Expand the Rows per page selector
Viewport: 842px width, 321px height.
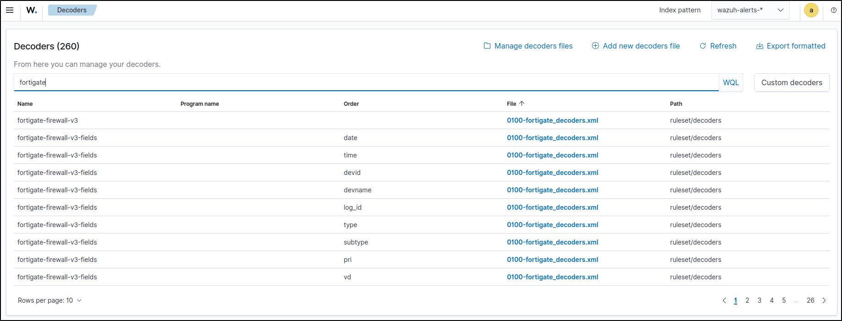[x=49, y=300]
